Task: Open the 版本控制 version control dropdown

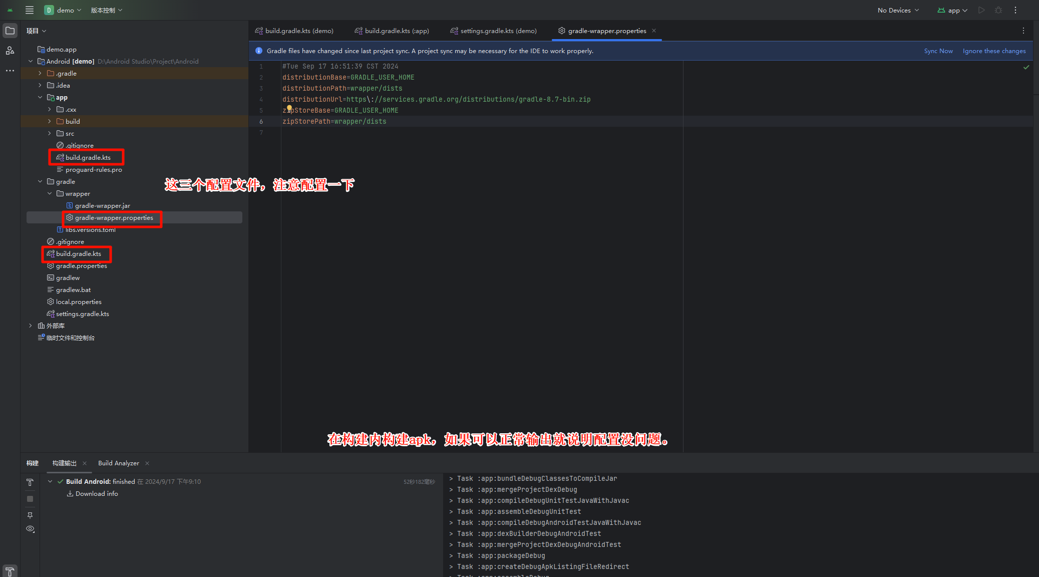Action: click(x=106, y=10)
